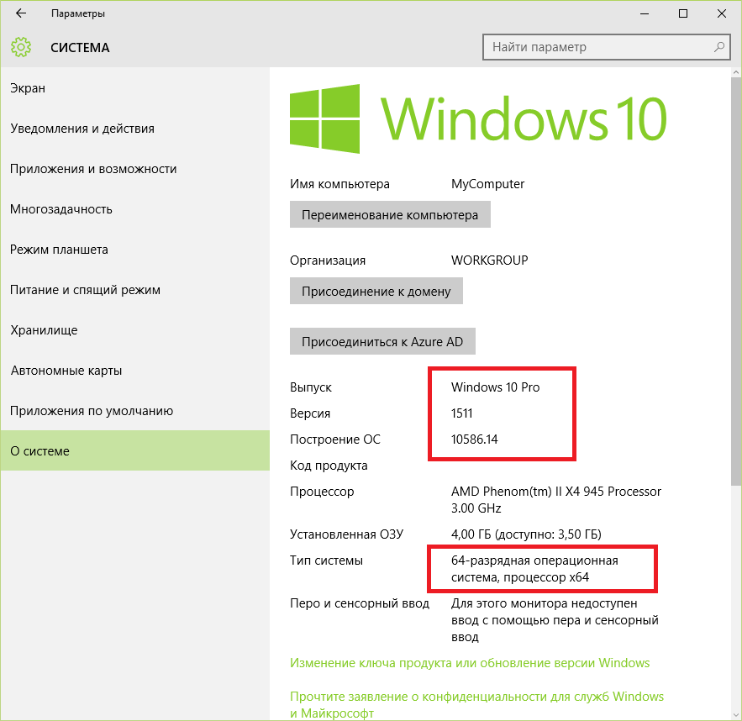Click 'Присоединение к домену' button
Image resolution: width=742 pixels, height=721 pixels.
coord(376,292)
